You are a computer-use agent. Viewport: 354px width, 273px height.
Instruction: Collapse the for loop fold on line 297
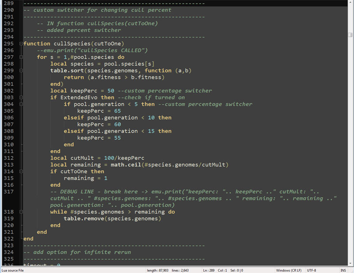21,57
